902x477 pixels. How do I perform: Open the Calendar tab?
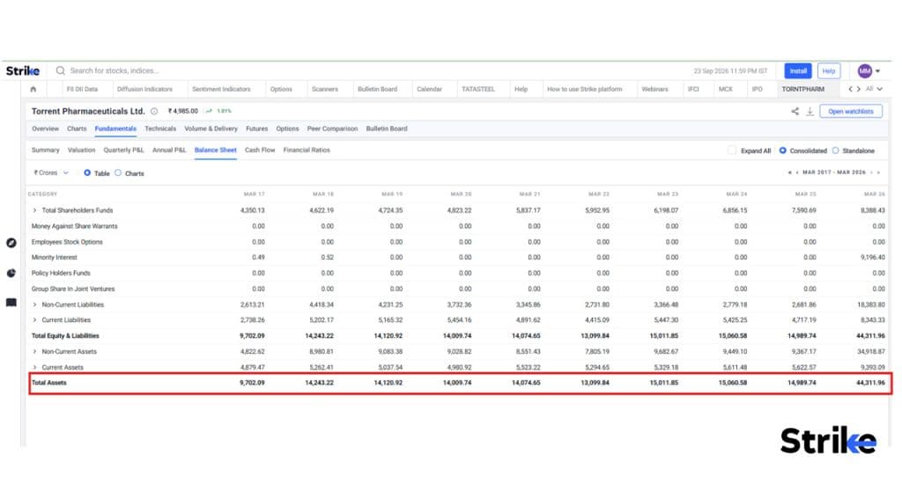pyautogui.click(x=430, y=89)
